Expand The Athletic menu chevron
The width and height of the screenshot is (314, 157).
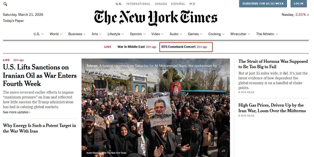point(277,34)
